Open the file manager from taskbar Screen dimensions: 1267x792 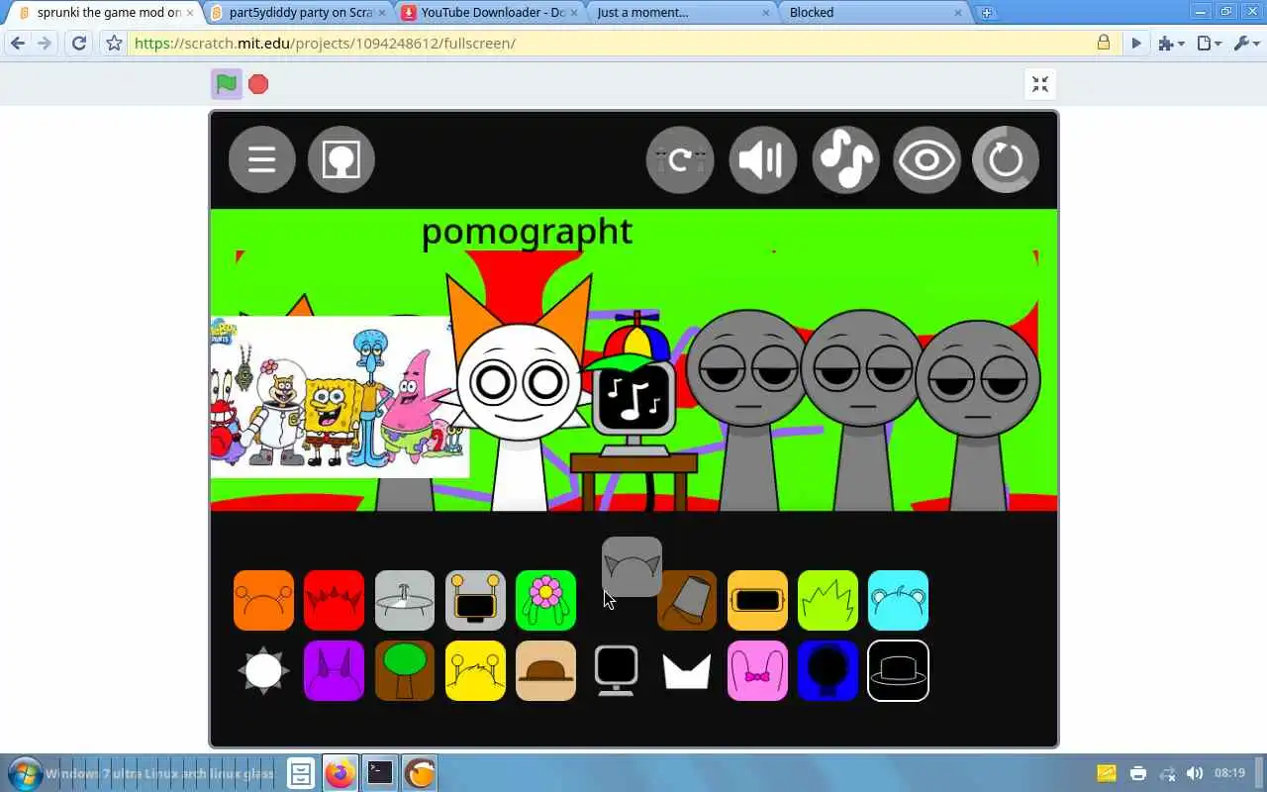(302, 772)
